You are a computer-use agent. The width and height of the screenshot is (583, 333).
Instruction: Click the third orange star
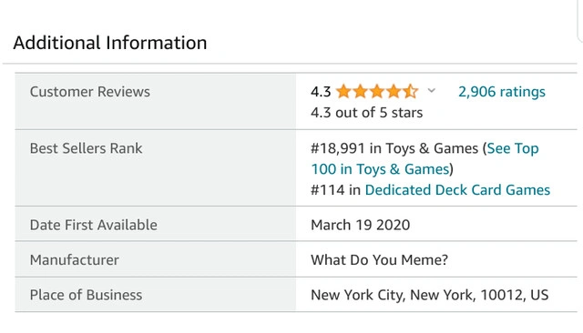(x=377, y=91)
